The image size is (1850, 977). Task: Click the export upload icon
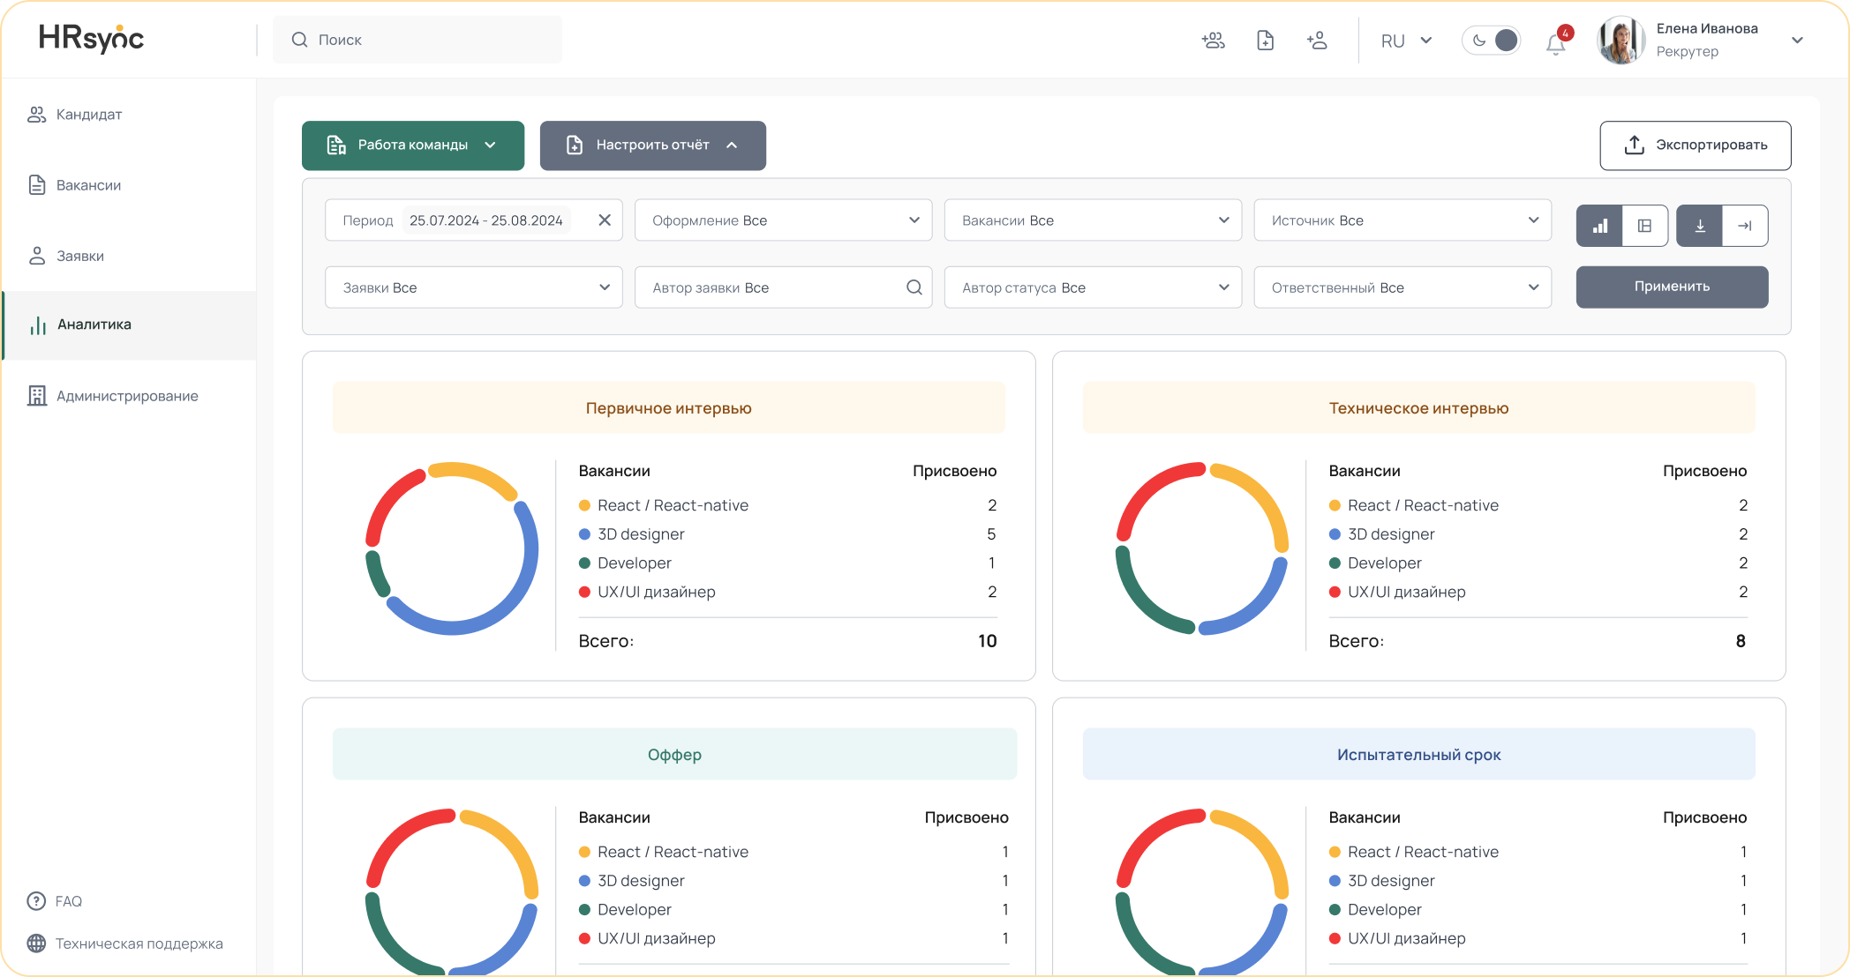pos(1635,145)
